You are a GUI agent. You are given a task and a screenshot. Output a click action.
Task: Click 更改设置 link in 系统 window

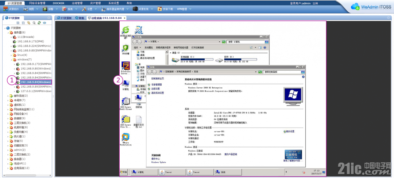[290, 132]
